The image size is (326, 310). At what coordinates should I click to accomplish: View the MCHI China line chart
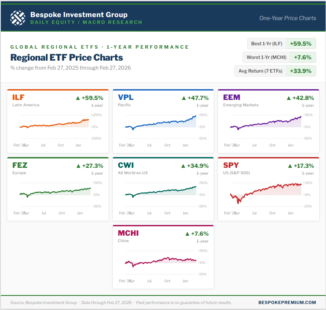click(160, 260)
